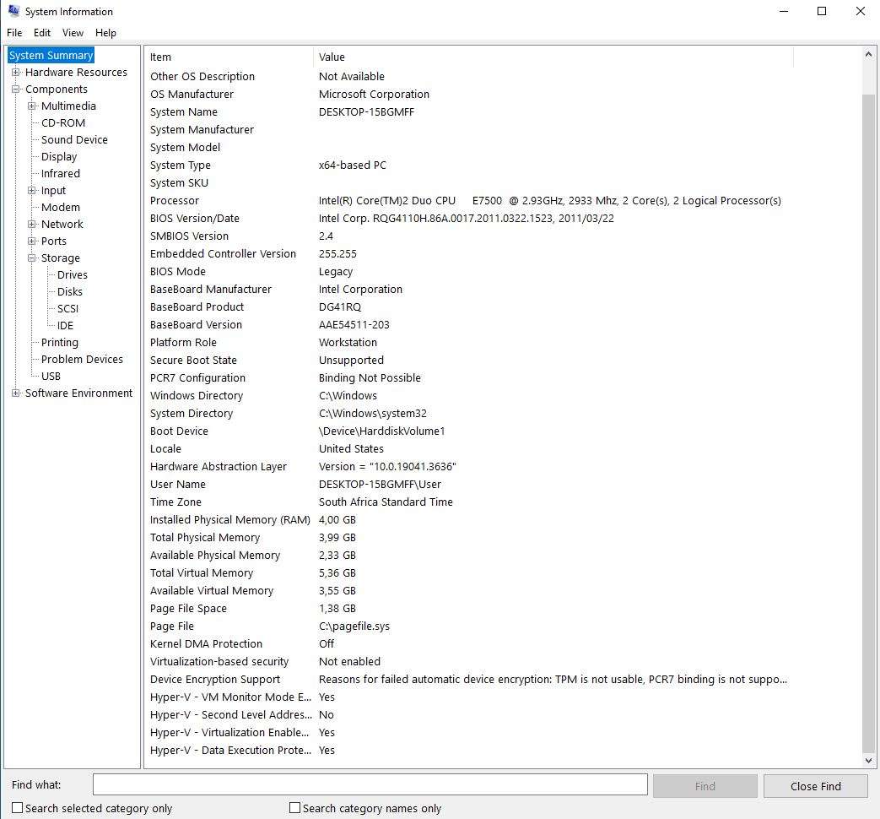This screenshot has height=819, width=880.
Task: Click the Close Find button
Action: coord(814,785)
